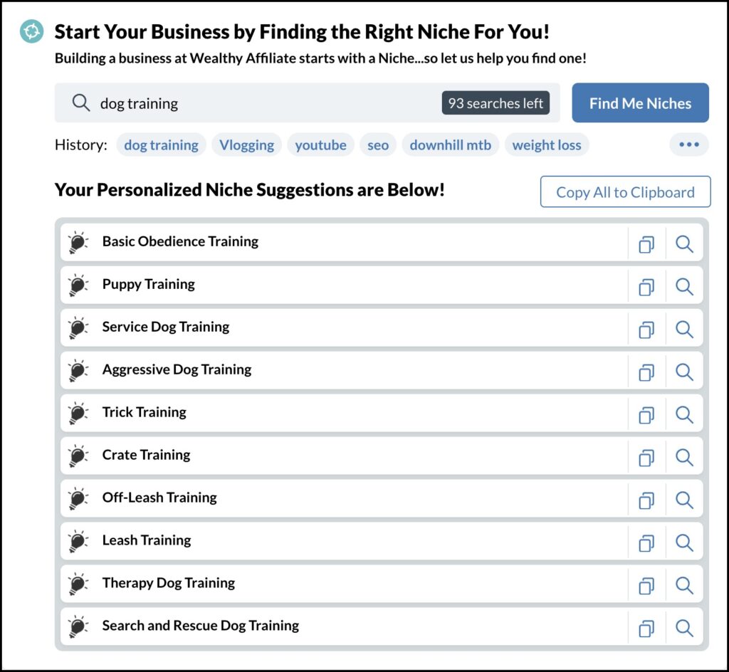This screenshot has height=672, width=729.
Task: Click the 'Aggressive Dog Training' suggestion text
Action: (177, 369)
